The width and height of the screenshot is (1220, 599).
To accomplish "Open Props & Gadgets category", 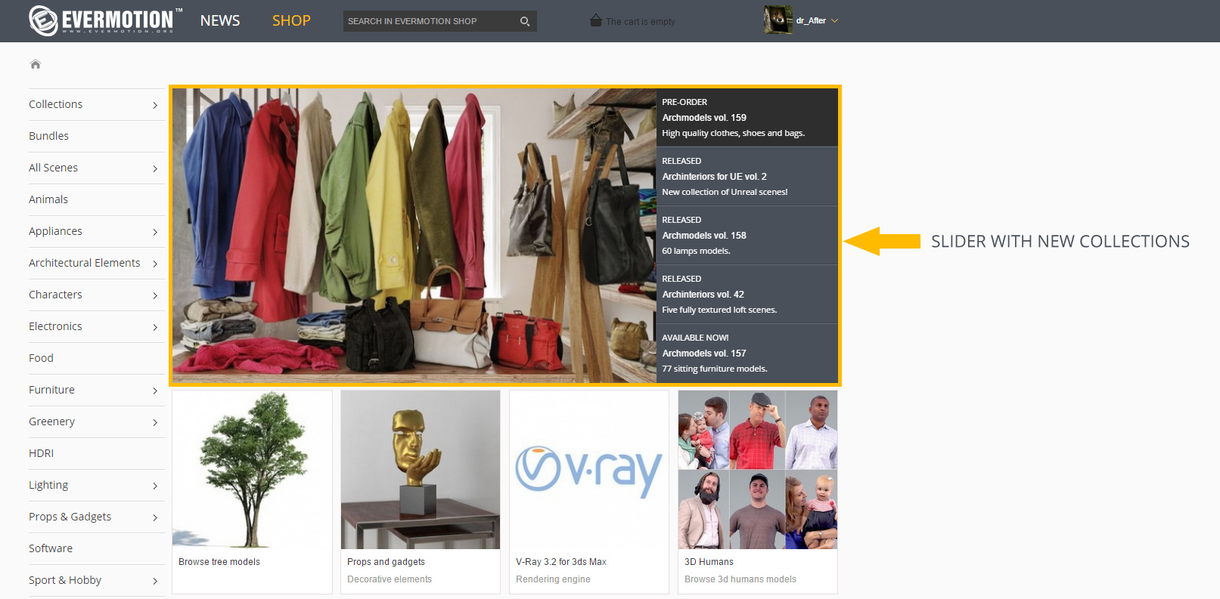I will pyautogui.click(x=70, y=517).
